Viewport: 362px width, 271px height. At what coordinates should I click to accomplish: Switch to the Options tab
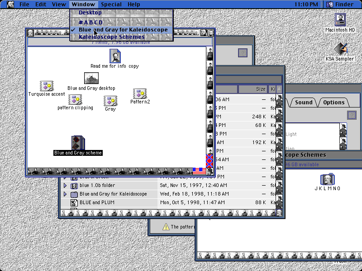[333, 103]
